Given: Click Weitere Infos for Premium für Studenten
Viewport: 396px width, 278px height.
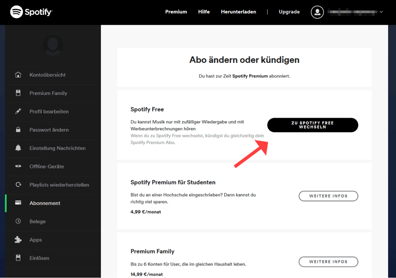Looking at the screenshot, I should [x=328, y=196].
